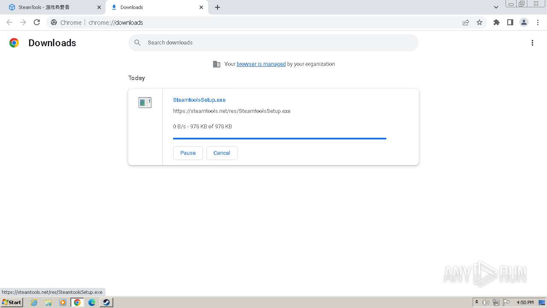Launch Internet Explorer from taskbar
Image resolution: width=547 pixels, height=308 pixels.
(x=34, y=302)
